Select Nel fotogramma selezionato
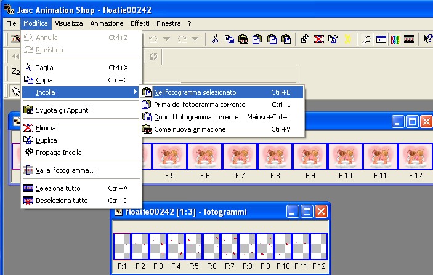The height and width of the screenshot is (275, 433). pos(222,92)
